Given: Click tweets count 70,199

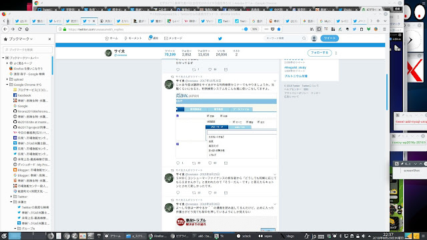Looking at the screenshot, I should 170,55.
